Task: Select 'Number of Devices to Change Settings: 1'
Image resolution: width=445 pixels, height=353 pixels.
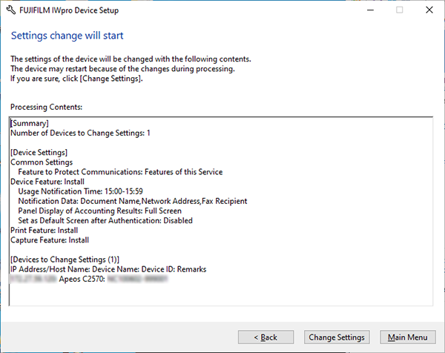Action: point(80,133)
